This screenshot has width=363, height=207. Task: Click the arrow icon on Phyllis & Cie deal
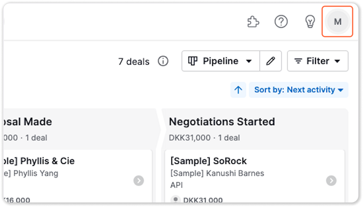point(139,181)
